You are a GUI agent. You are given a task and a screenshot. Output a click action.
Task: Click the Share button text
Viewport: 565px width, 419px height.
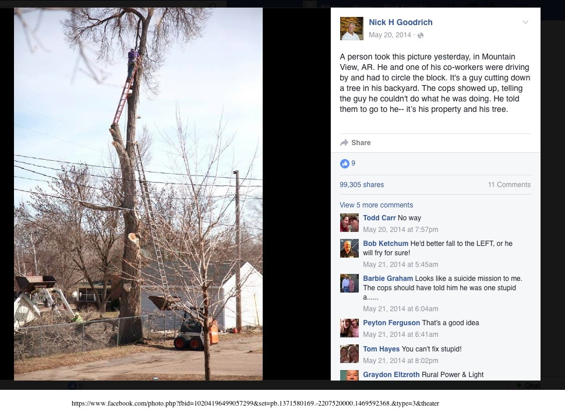coord(361,143)
